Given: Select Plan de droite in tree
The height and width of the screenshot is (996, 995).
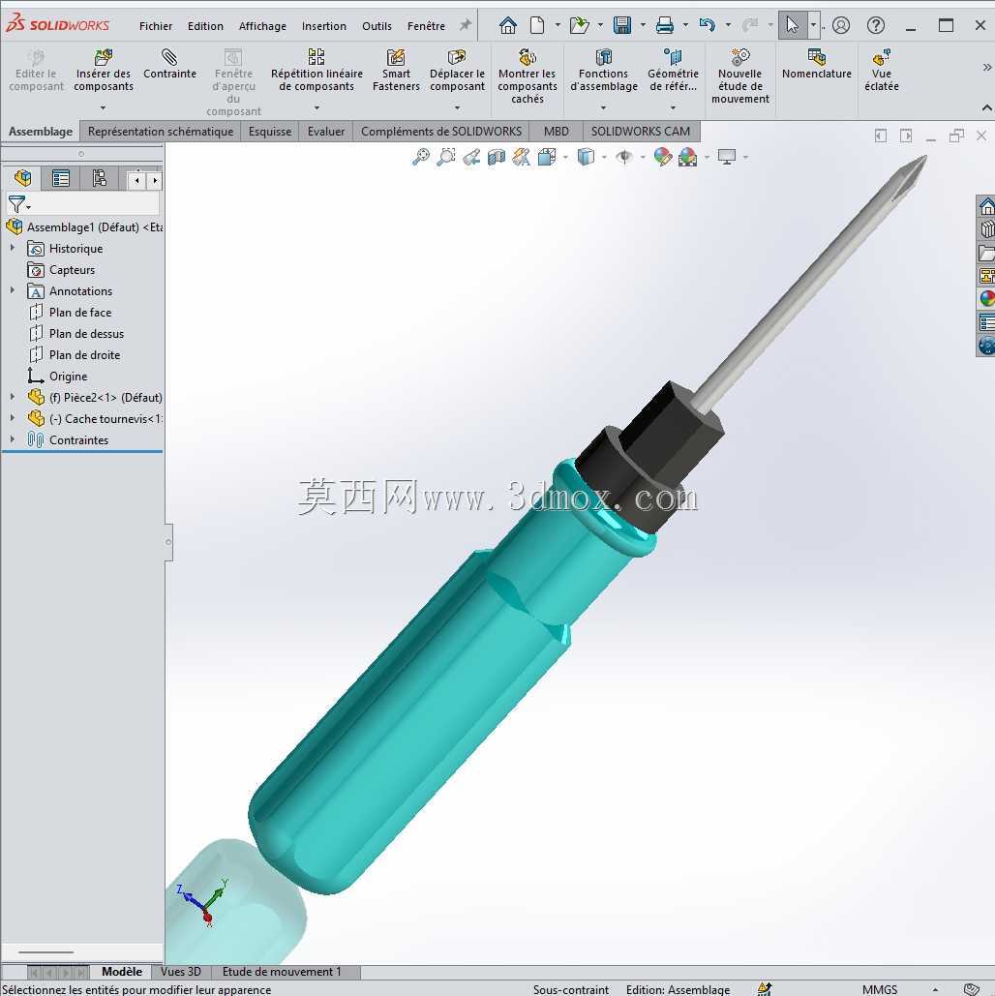Looking at the screenshot, I should [84, 355].
